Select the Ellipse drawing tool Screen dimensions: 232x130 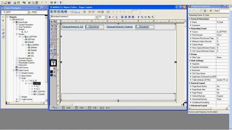tap(55, 43)
